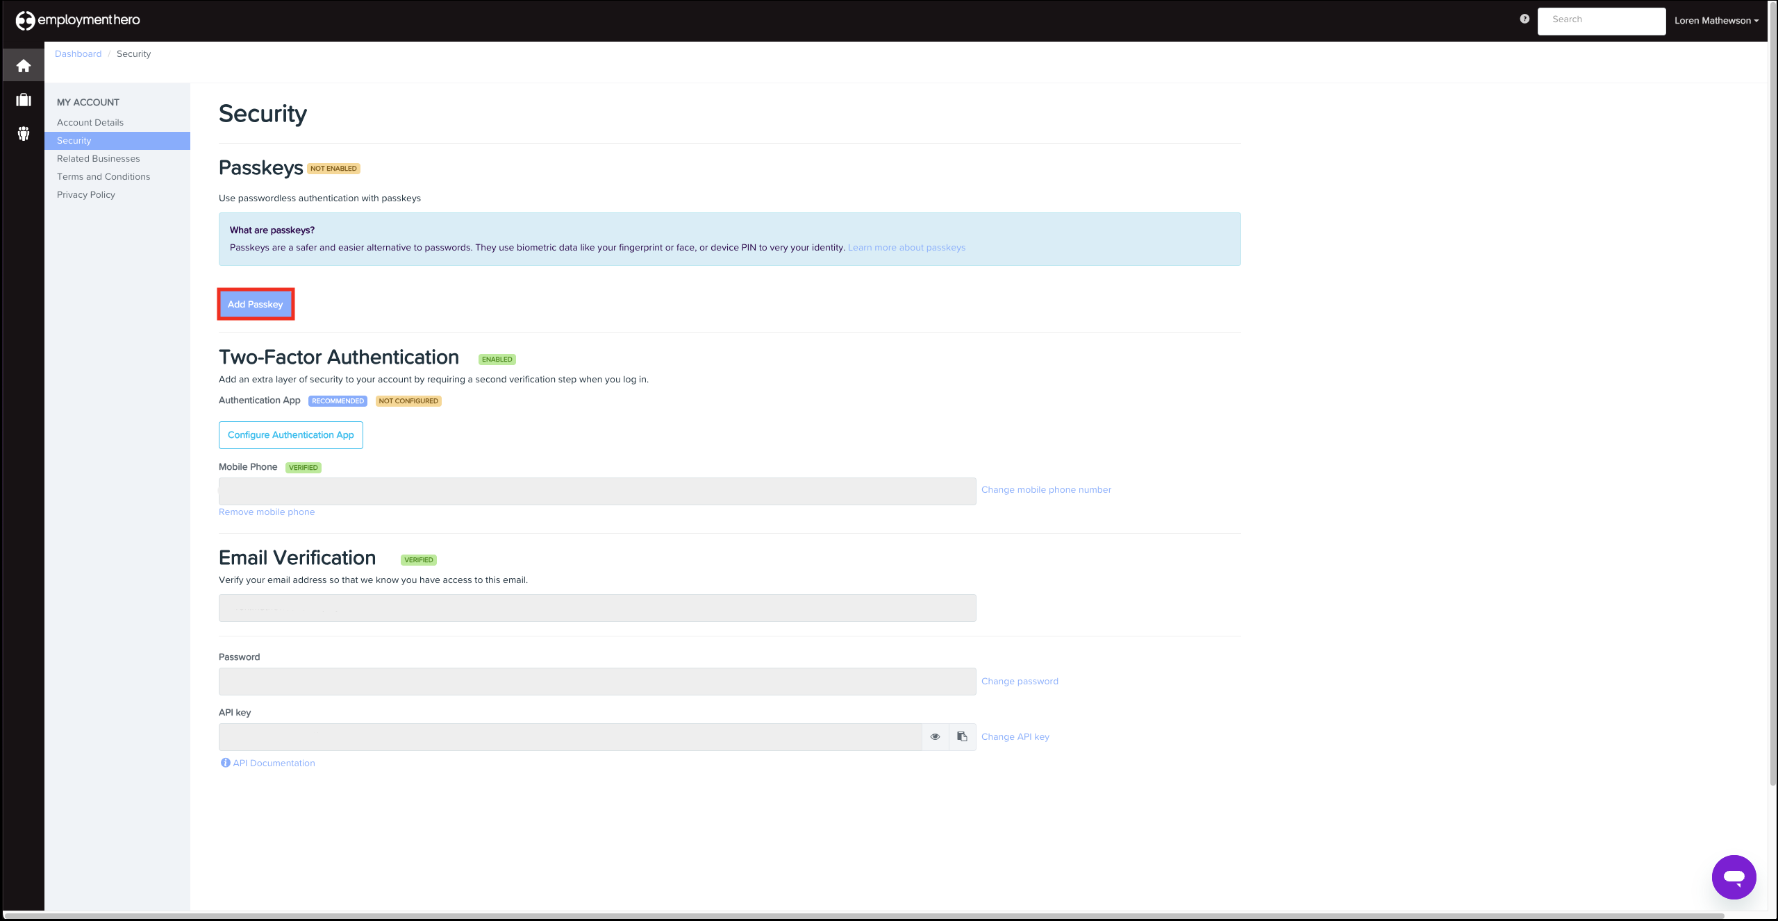Click the Search input field
The height and width of the screenshot is (921, 1778).
tap(1601, 21)
